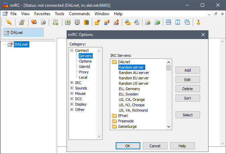Click the status window icon beside File menu
This screenshot has height=154, width=226.
point(5,13)
